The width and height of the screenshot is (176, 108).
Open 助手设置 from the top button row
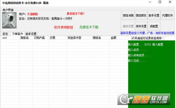[x=154, y=16]
